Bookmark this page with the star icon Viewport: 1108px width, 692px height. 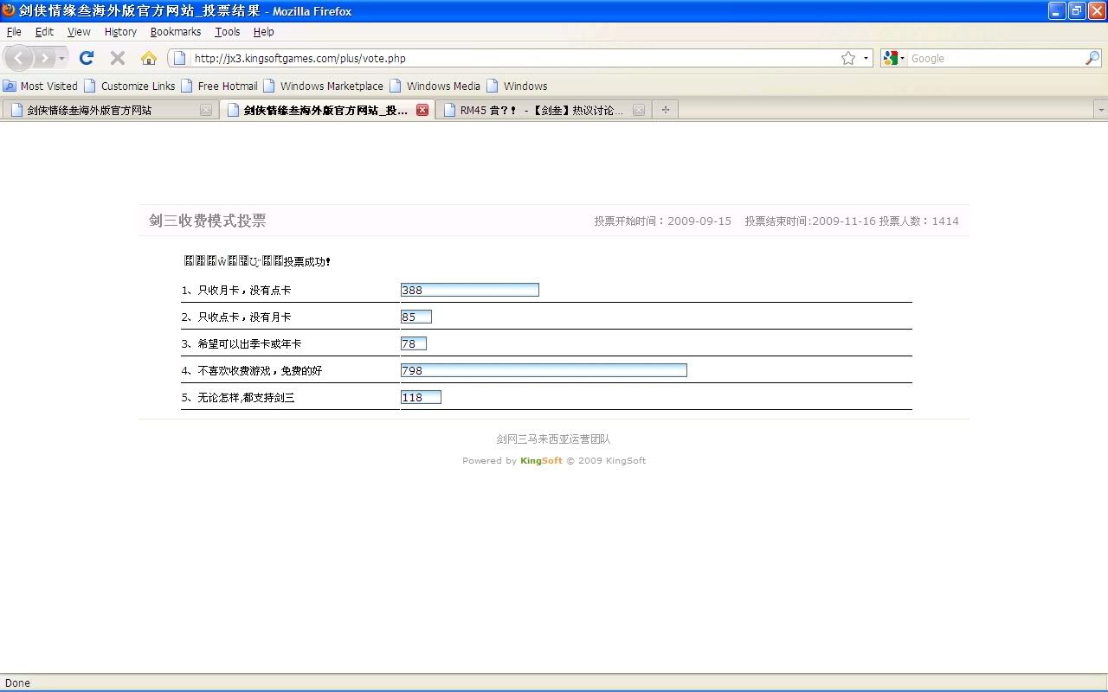pos(847,58)
